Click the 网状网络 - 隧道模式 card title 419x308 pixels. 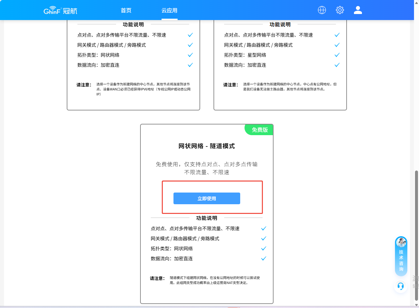coord(206,146)
